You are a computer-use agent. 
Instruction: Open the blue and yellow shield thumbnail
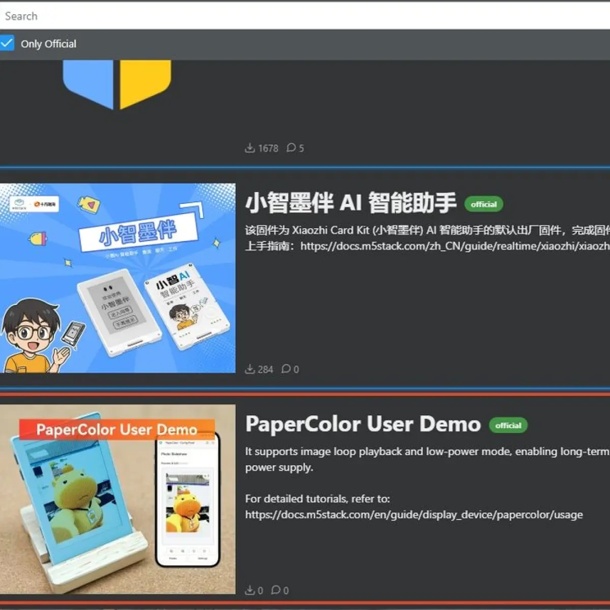pyautogui.click(x=117, y=84)
